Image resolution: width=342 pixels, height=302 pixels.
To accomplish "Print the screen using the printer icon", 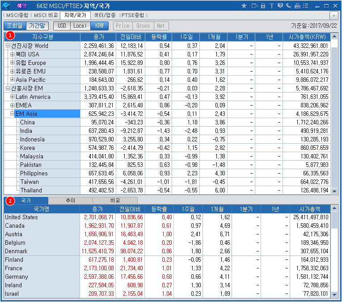I will point(297,6).
